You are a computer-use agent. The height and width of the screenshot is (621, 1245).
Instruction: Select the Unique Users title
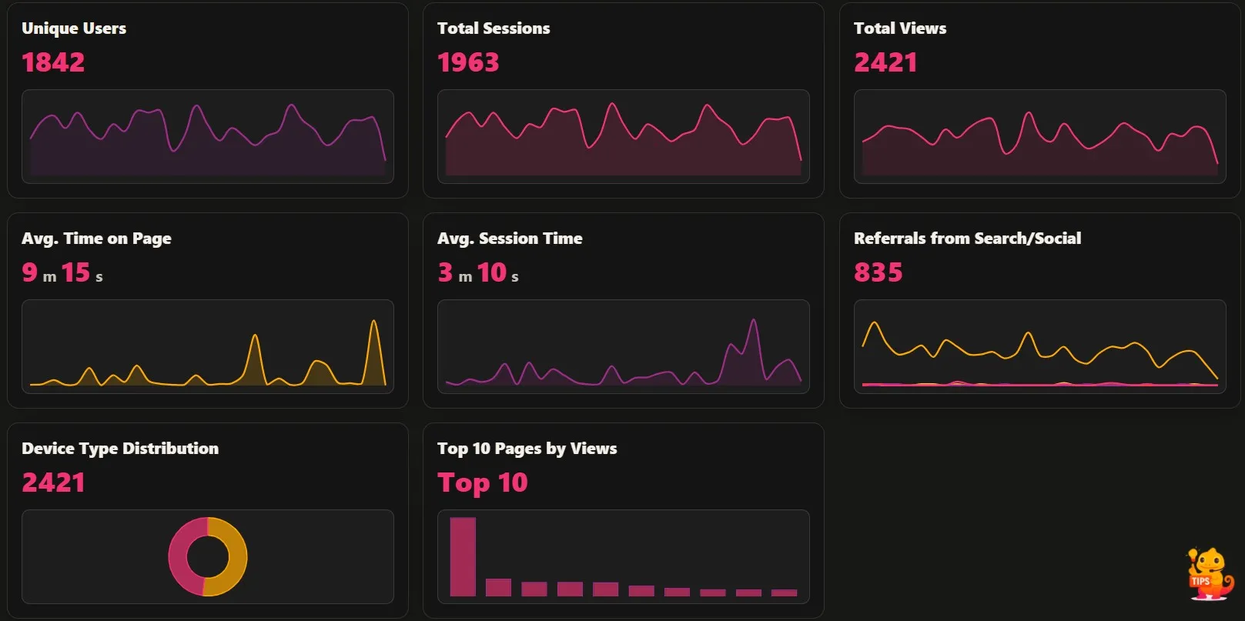74,28
